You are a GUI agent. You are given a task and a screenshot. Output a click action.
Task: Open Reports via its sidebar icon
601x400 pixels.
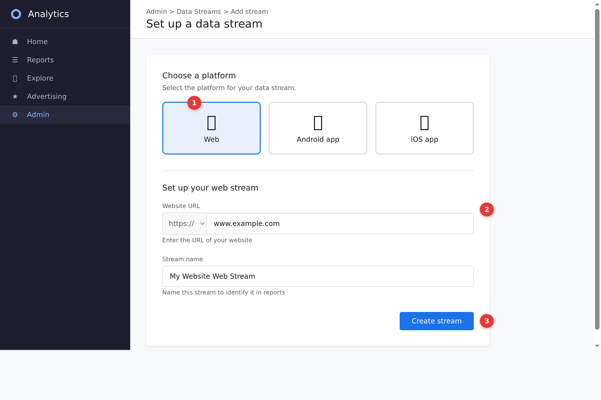15,60
